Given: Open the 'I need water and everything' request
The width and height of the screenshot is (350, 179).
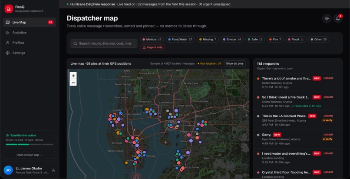Looking at the screenshot, I should coord(298,158).
